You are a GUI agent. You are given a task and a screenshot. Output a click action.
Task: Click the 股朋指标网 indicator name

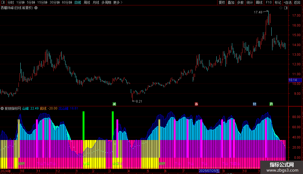click(13, 109)
